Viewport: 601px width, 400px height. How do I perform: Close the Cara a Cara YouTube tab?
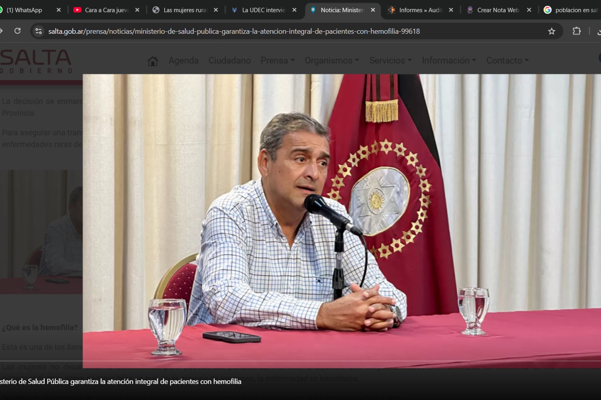point(137,10)
